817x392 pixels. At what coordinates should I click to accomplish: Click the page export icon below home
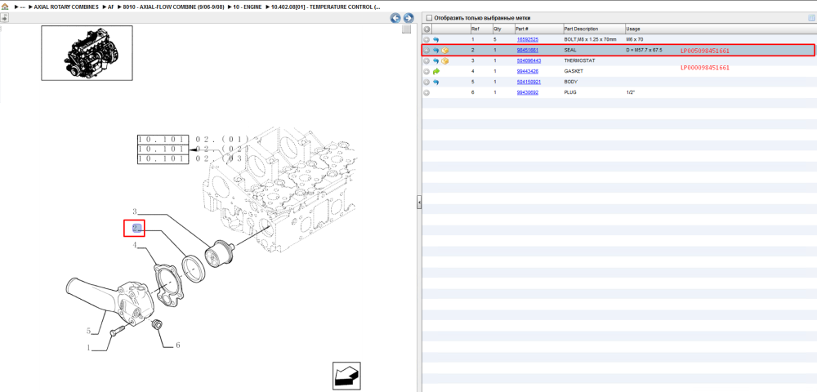4,18
